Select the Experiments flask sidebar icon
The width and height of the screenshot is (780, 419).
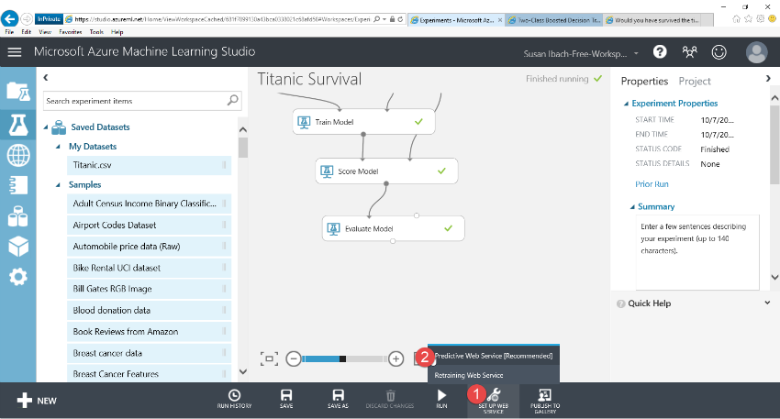pos(18,125)
